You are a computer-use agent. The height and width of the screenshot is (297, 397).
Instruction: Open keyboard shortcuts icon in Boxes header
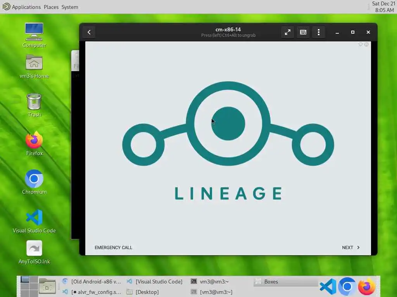pos(303,32)
